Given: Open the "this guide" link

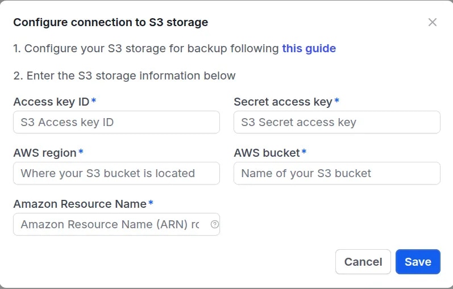Looking at the screenshot, I should click(309, 48).
